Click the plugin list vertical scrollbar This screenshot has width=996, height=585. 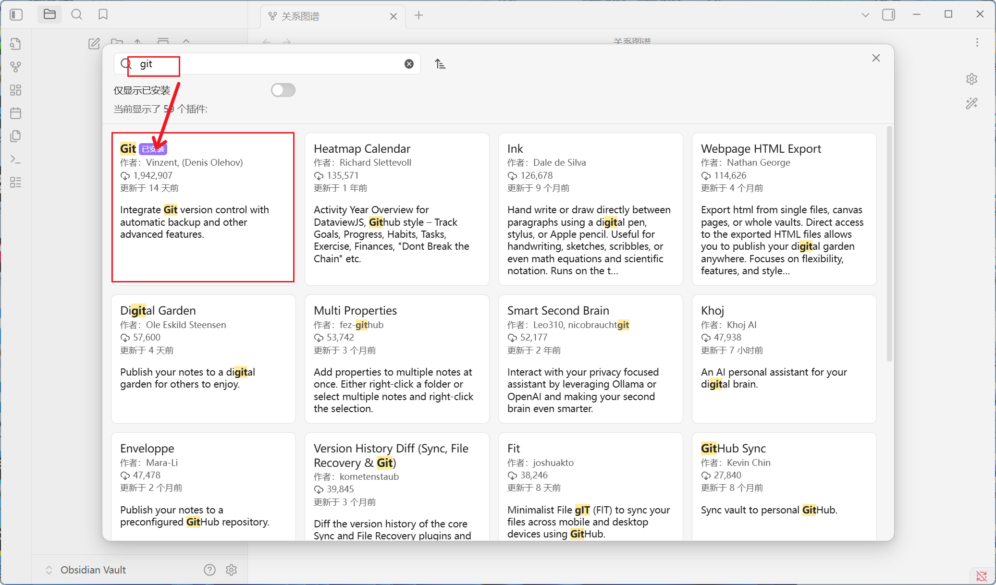tap(889, 245)
